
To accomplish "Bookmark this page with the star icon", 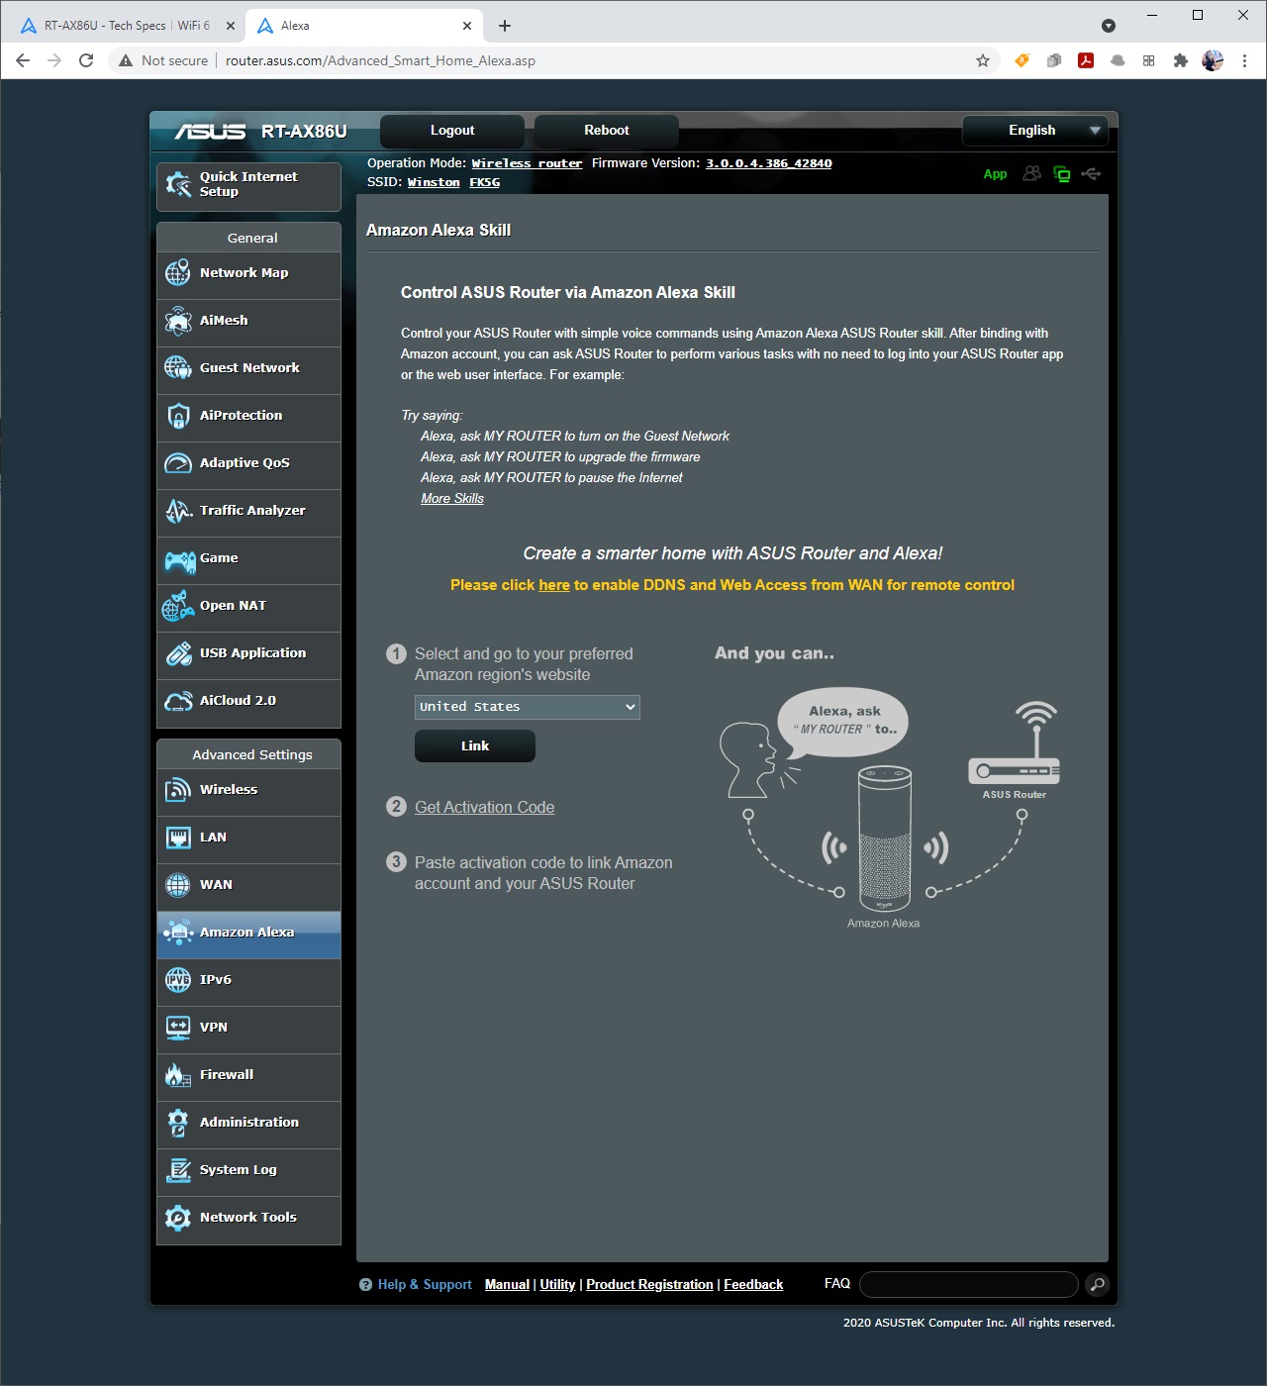I will coord(983,60).
